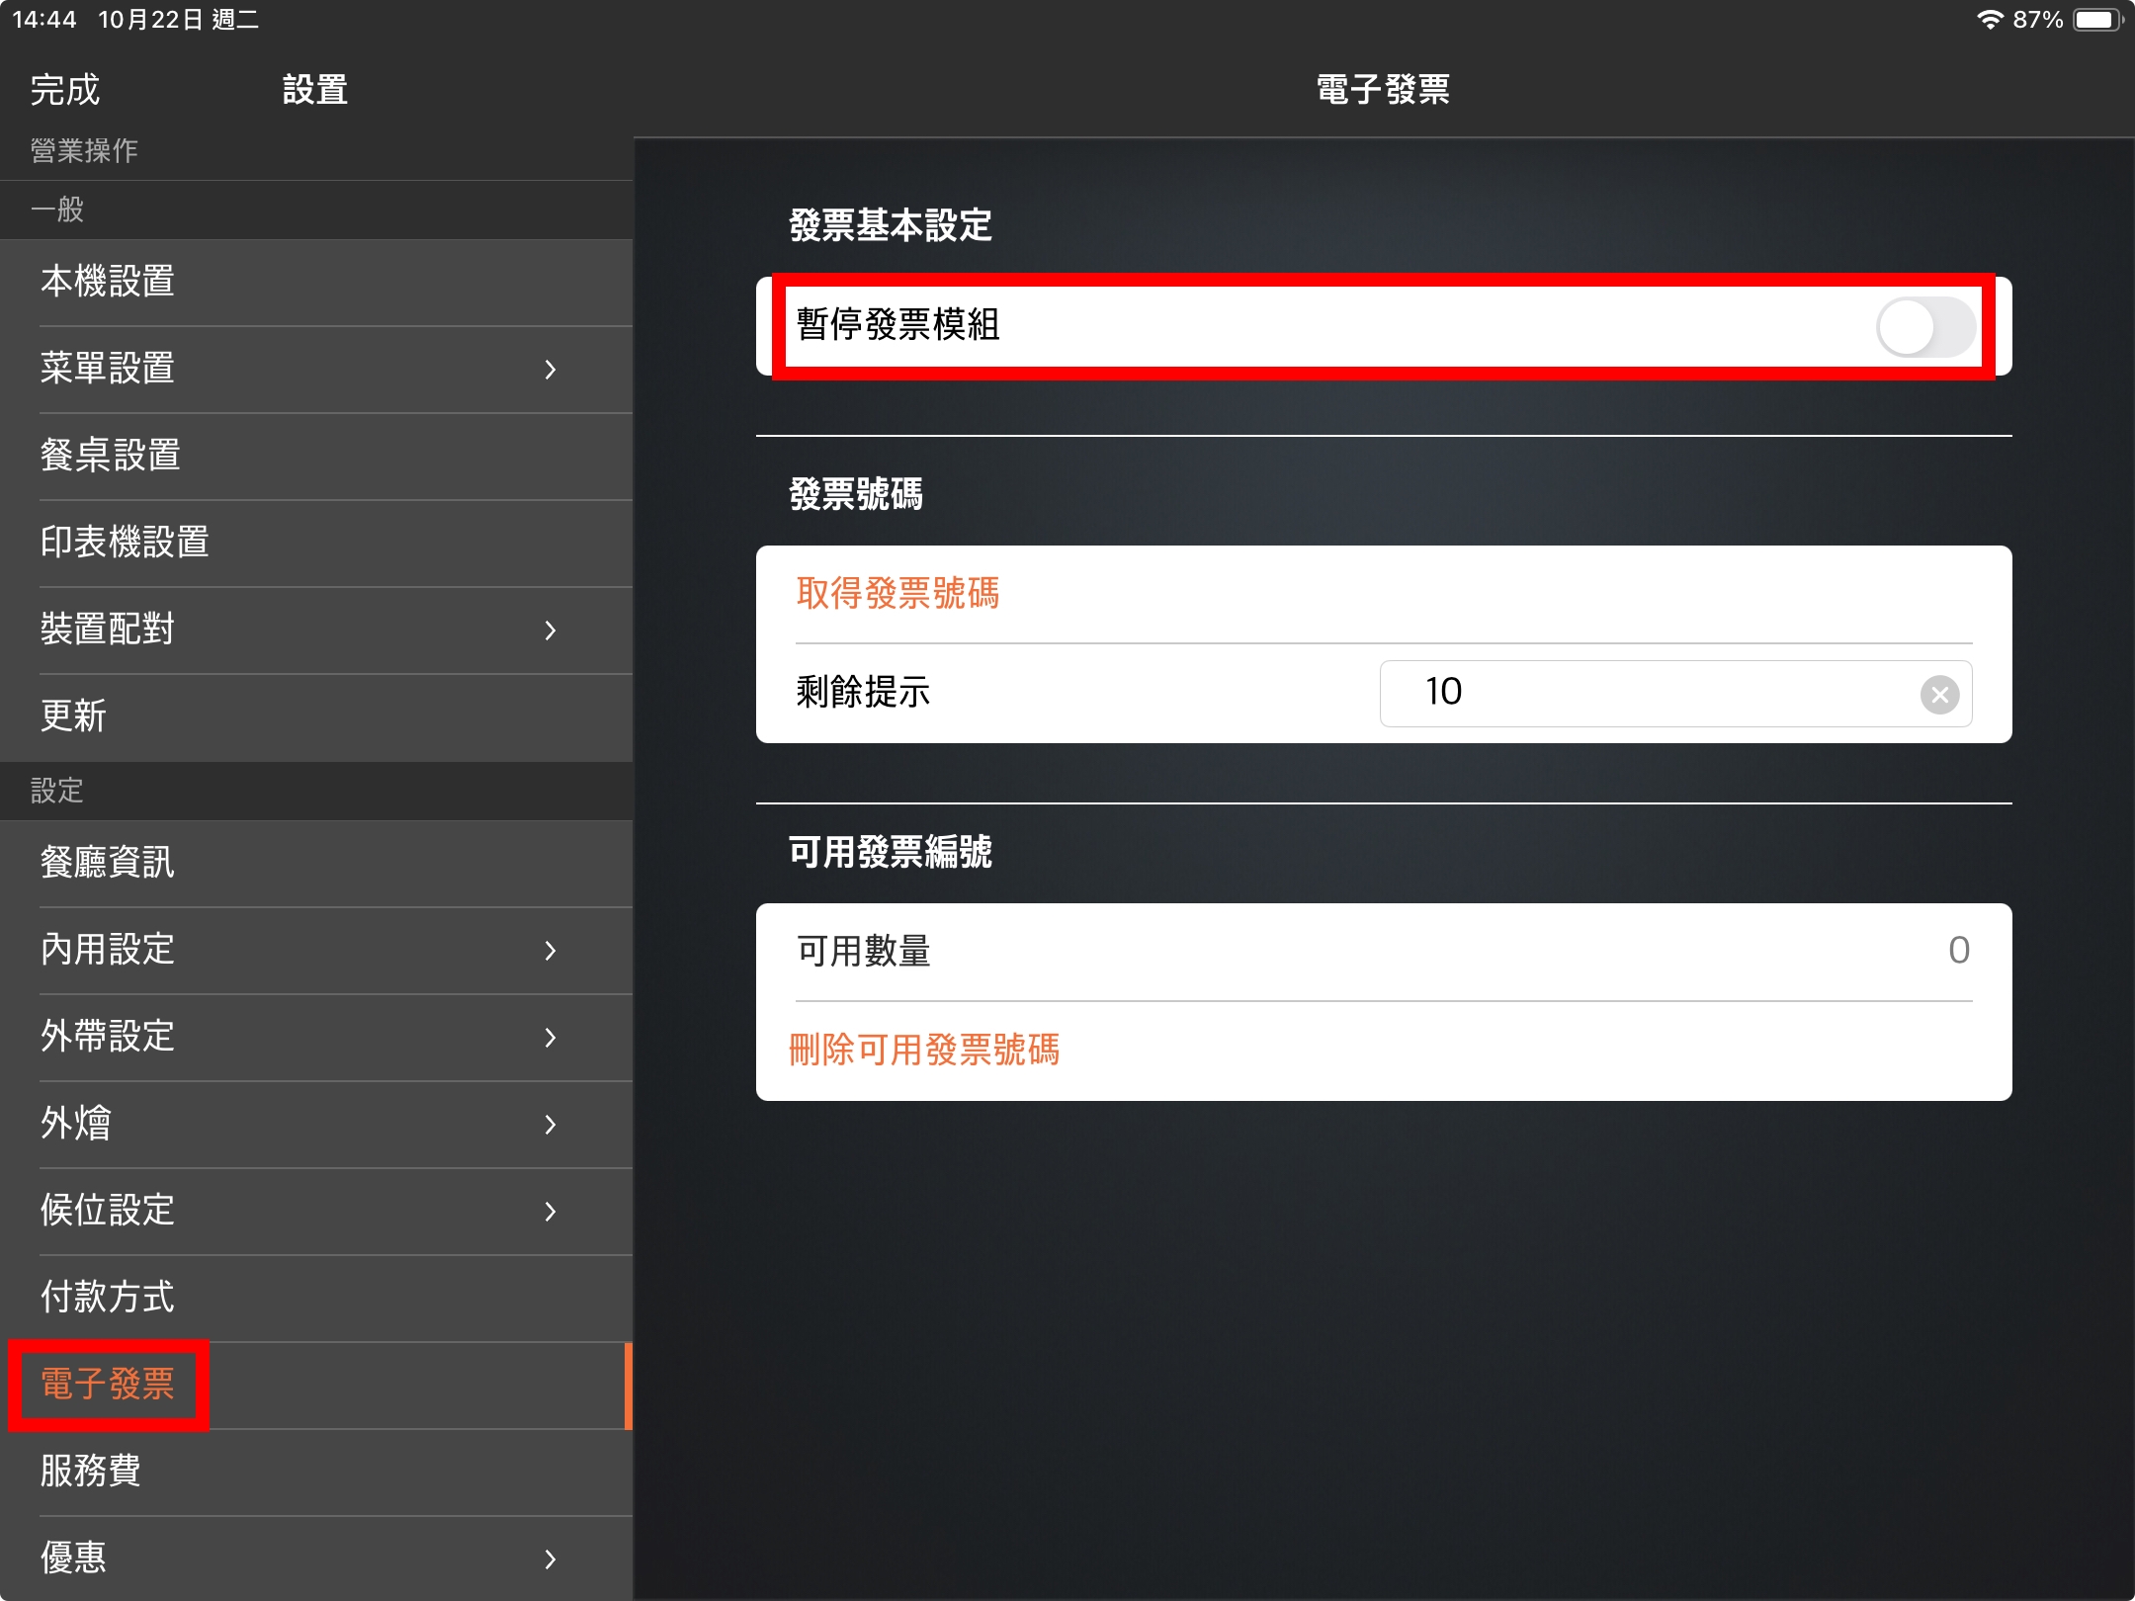Toggle the 暫停發票模組 switch

click(1925, 327)
